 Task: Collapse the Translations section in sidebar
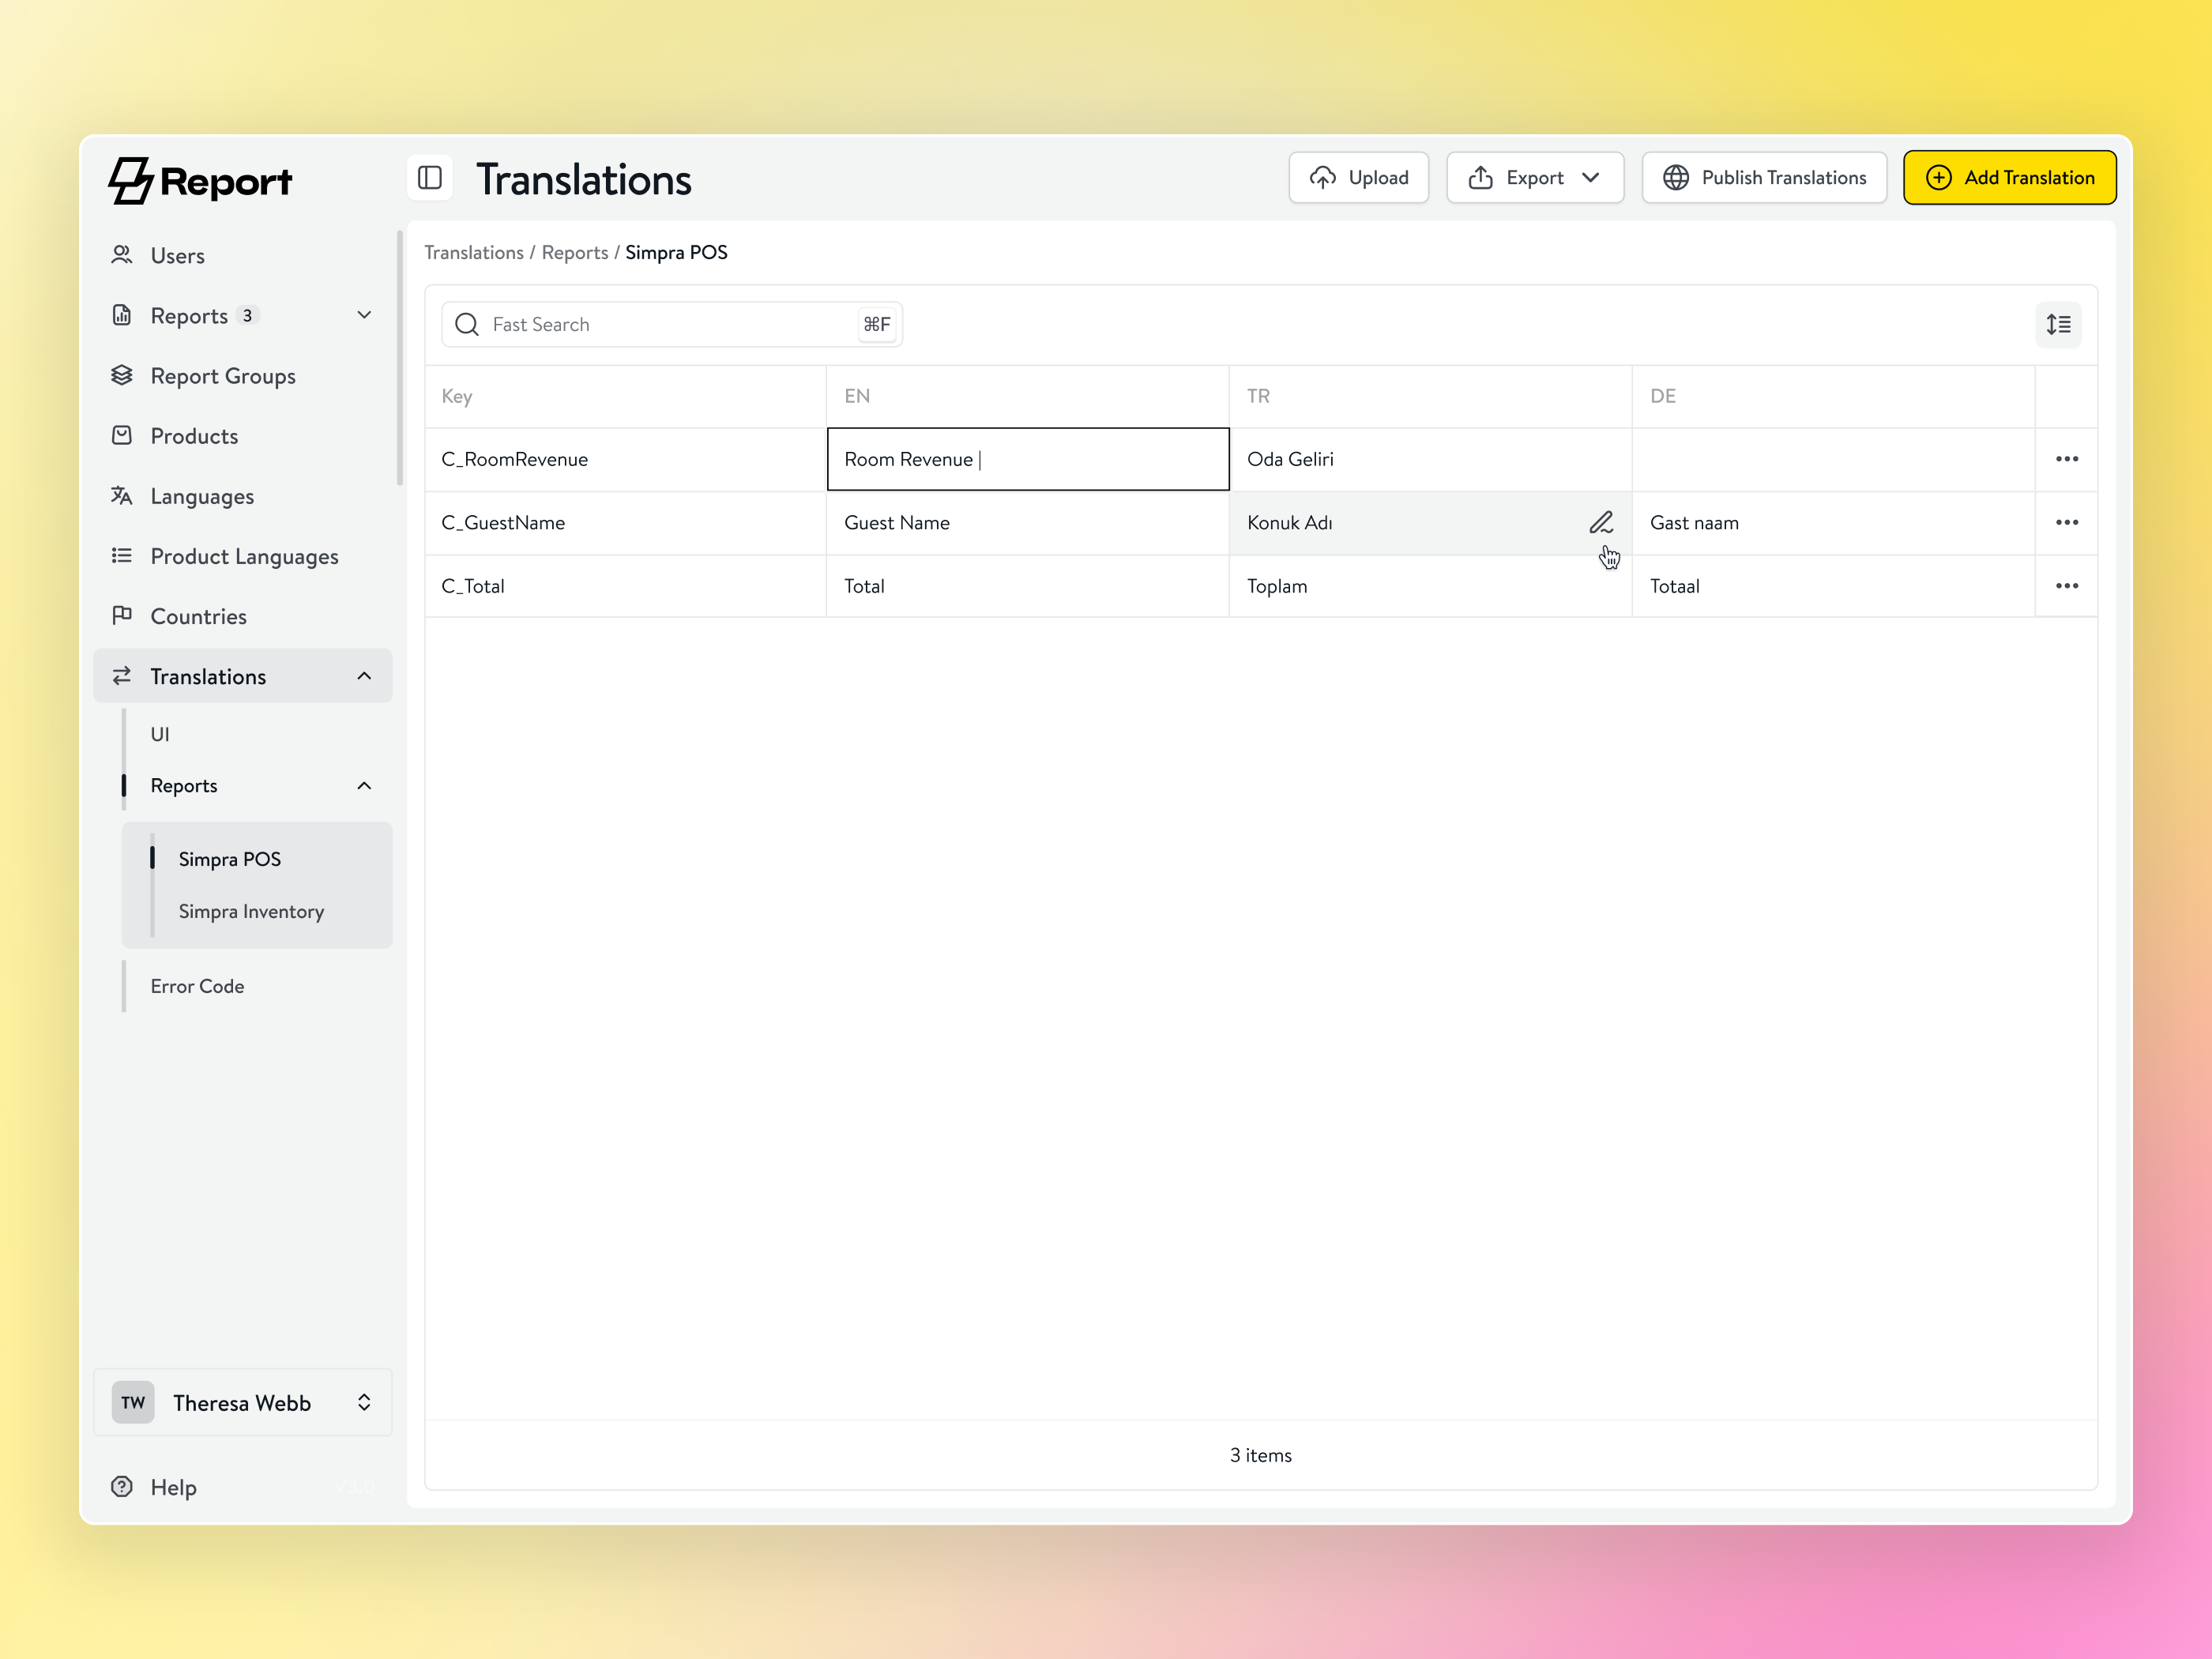[x=363, y=676]
